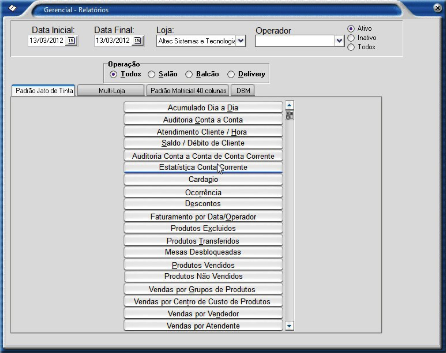This screenshot has width=446, height=353.
Task: Open Acumulado Dia a Dia report
Action: coord(203,107)
